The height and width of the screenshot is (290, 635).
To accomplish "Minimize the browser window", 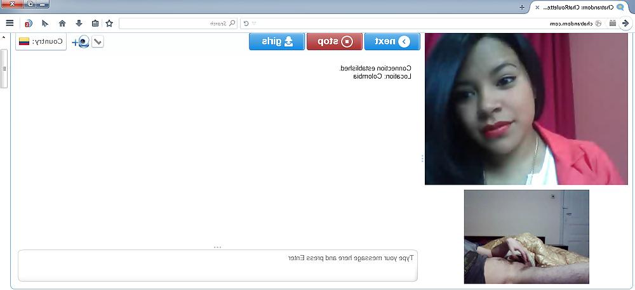I will coord(42,4).
